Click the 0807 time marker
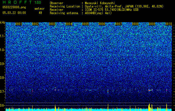 coord(119,24)
